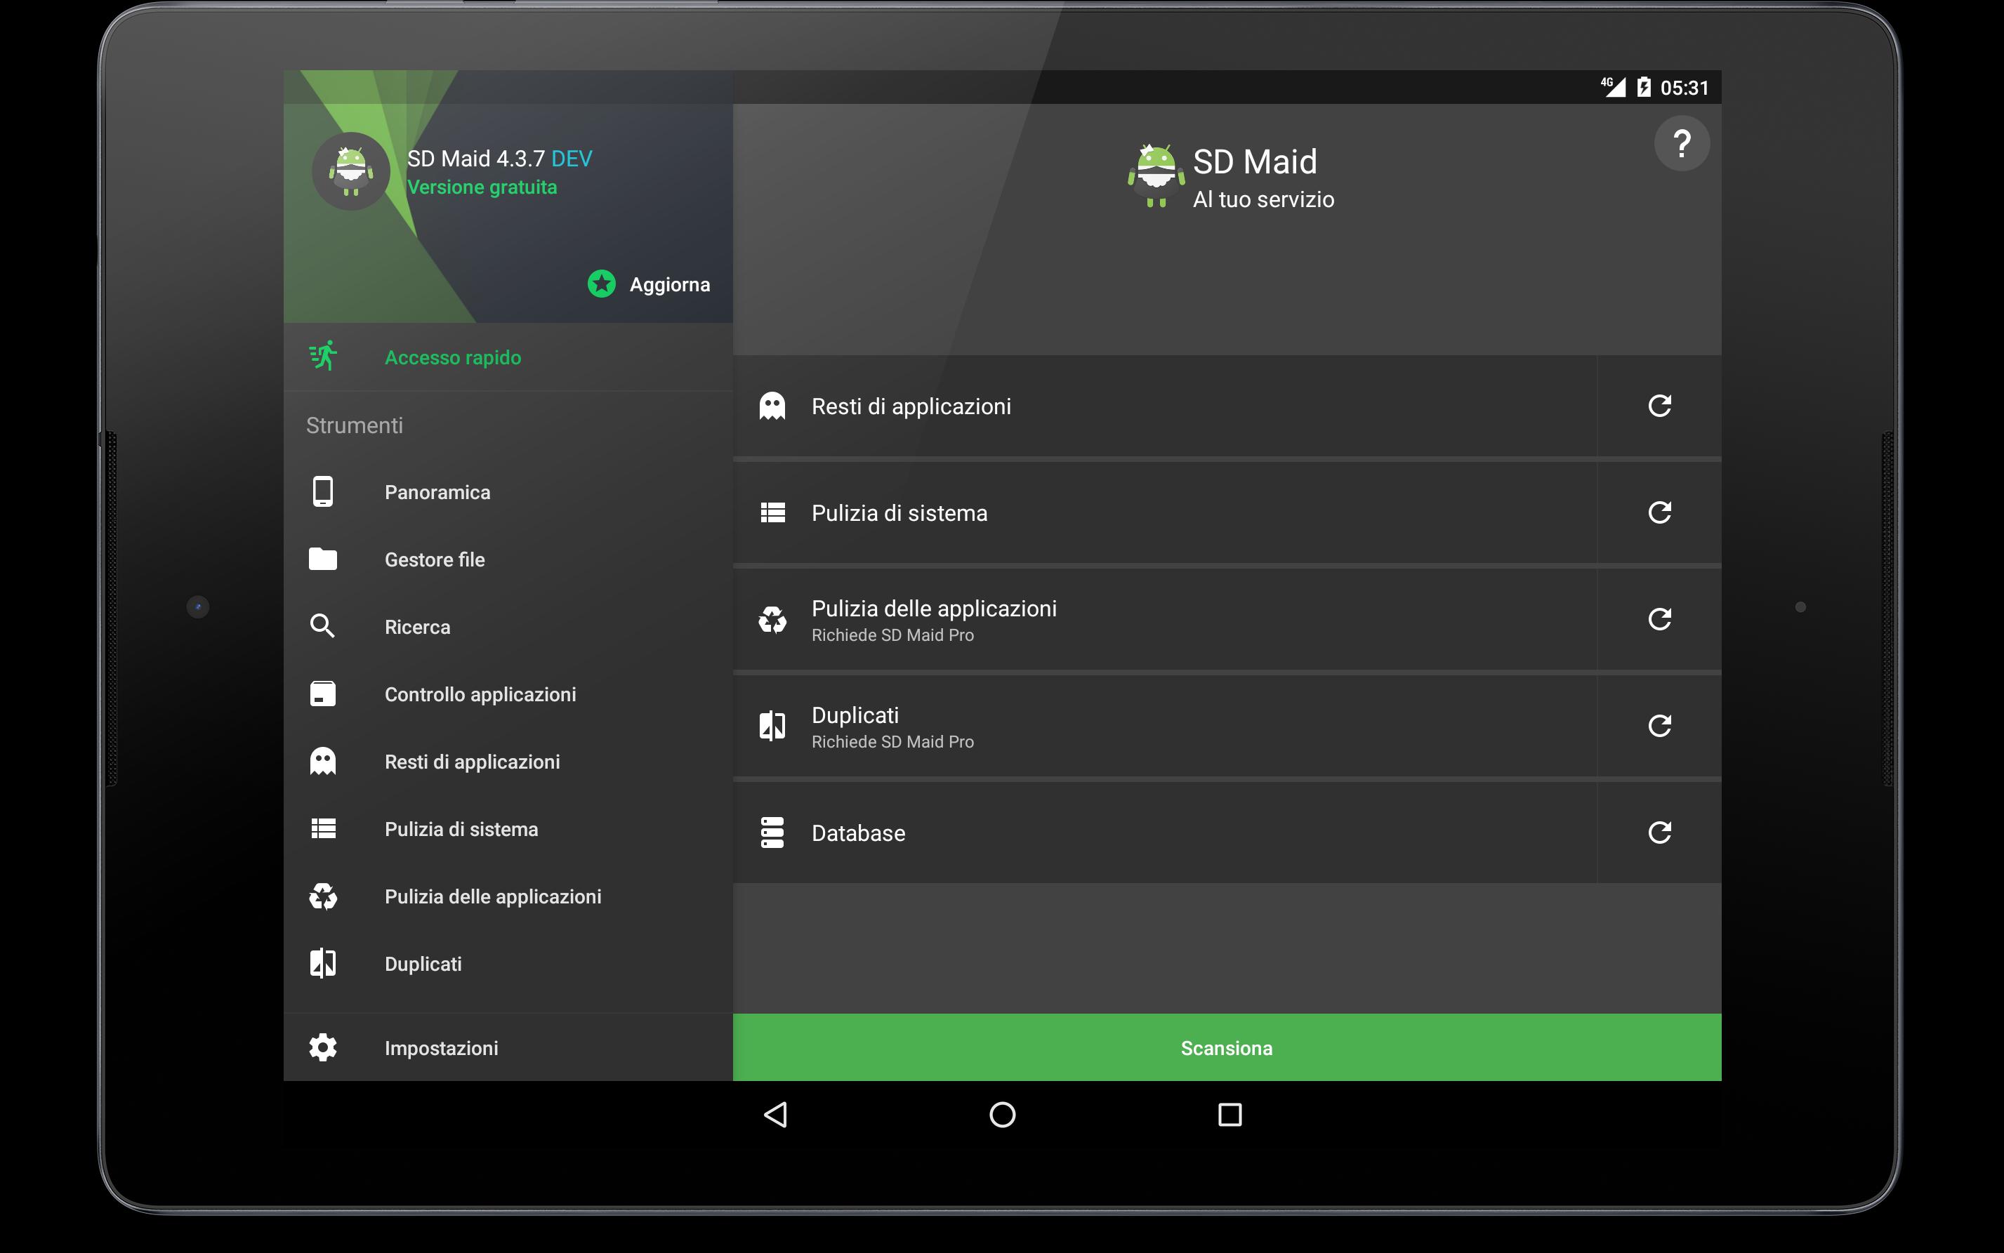The width and height of the screenshot is (2004, 1253).
Task: Open Ricerca tool in the drawer
Action: [508, 626]
